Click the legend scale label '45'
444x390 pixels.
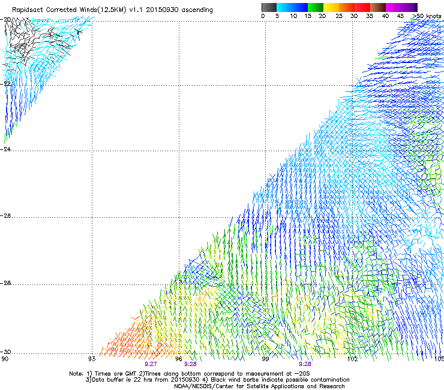point(400,16)
